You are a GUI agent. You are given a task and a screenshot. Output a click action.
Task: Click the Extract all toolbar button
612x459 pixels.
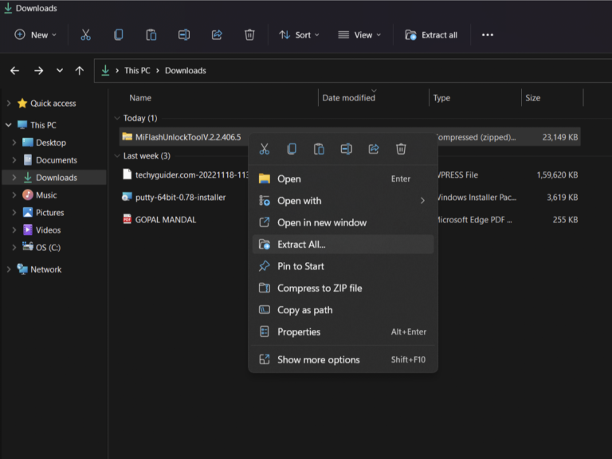coord(431,35)
